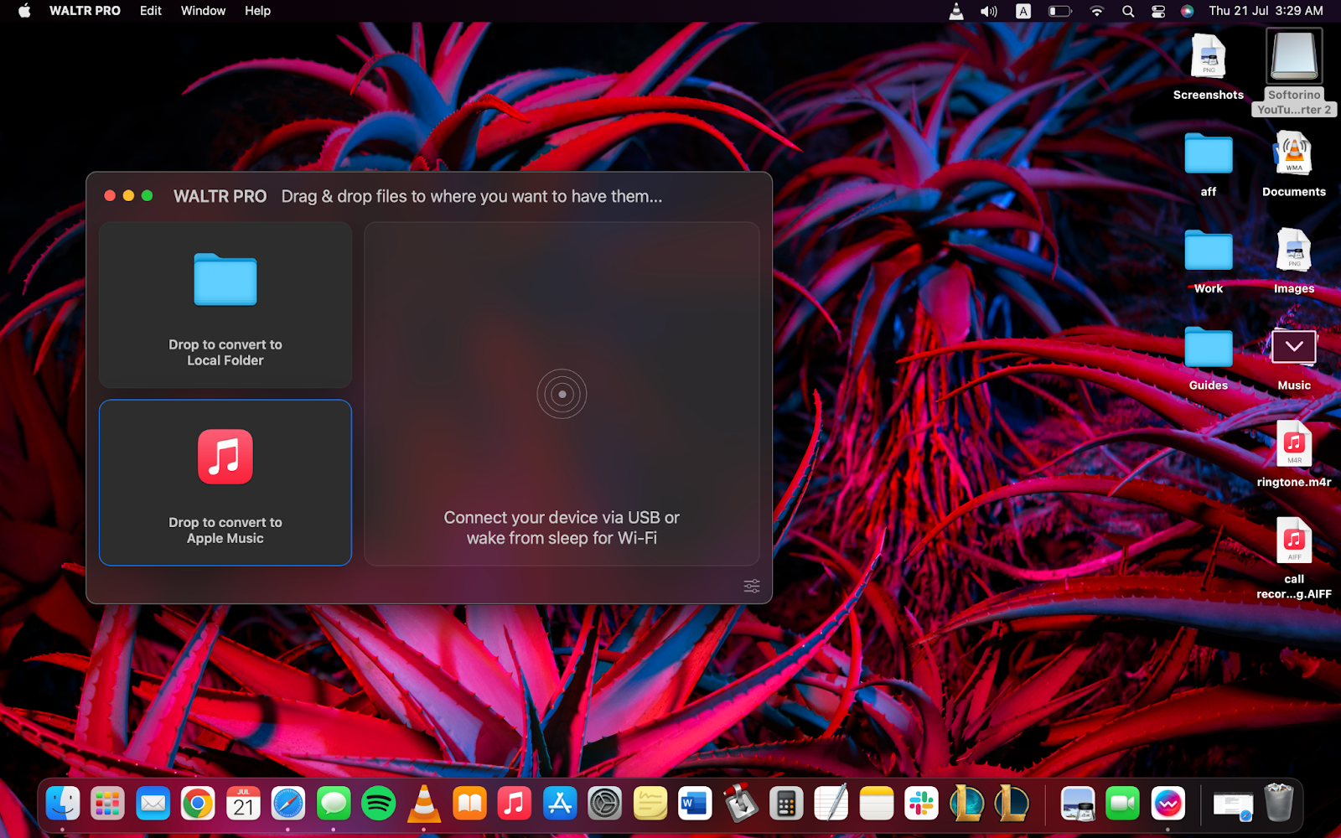Select the ringtone.m4r file on the desktop

pos(1294,454)
